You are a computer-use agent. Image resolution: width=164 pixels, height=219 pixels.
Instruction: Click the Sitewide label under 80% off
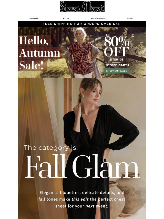(116, 60)
